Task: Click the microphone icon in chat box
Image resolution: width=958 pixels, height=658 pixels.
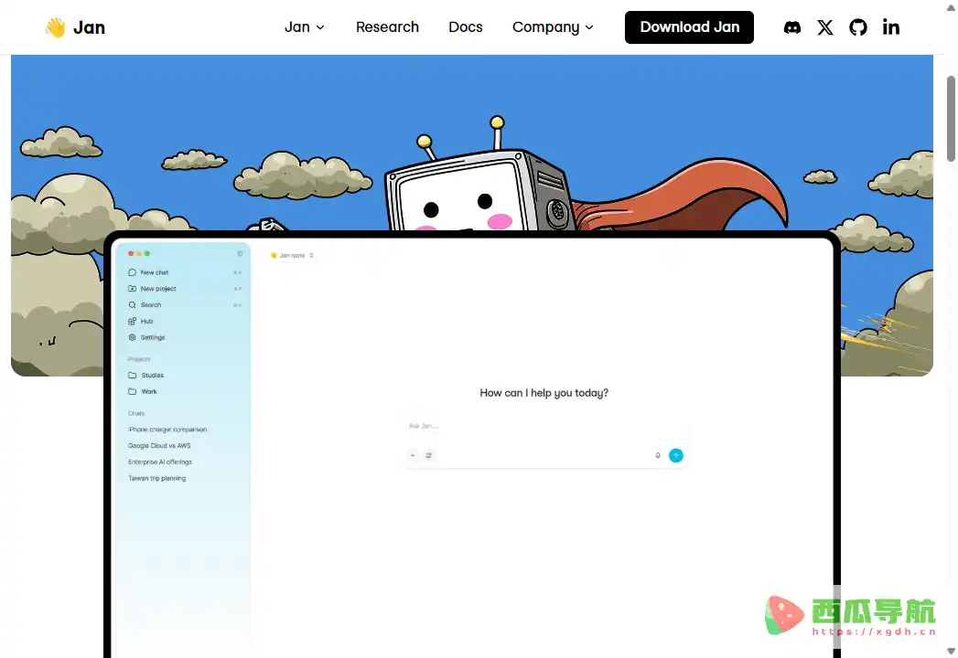Action: coord(658,455)
